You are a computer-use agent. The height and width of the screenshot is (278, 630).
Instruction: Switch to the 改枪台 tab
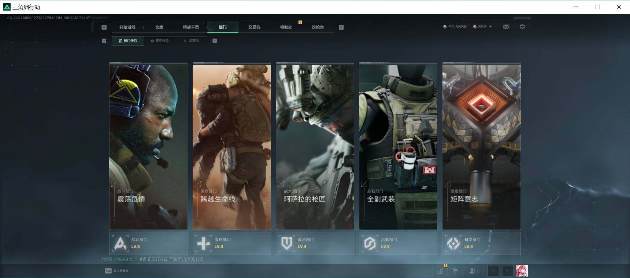[x=318, y=27]
